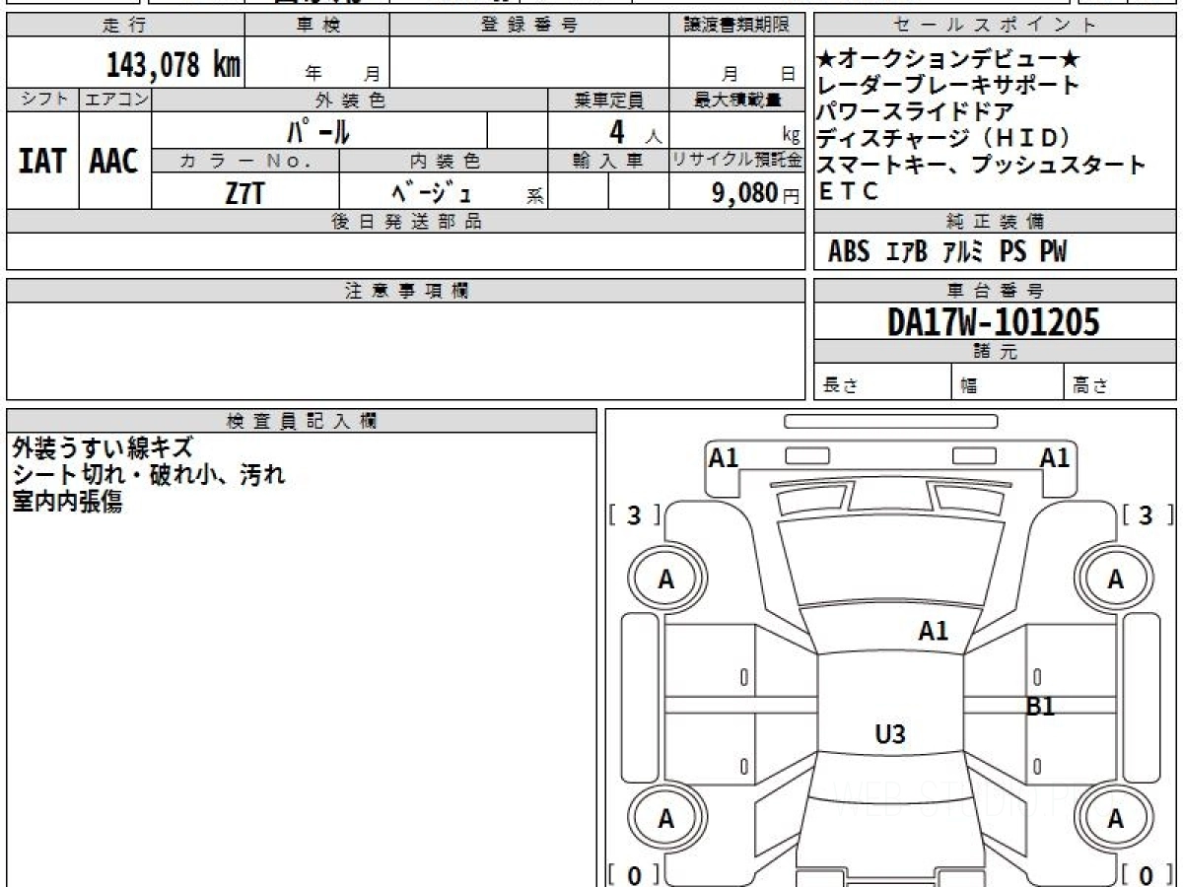
Task: Click the 内装色 header cell
Action: coord(444,161)
